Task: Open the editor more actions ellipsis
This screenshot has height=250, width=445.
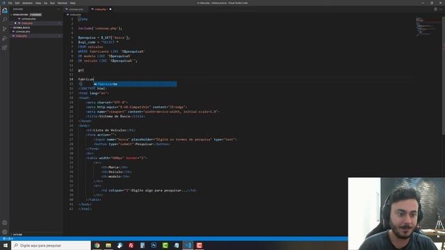Action: (x=441, y=9)
